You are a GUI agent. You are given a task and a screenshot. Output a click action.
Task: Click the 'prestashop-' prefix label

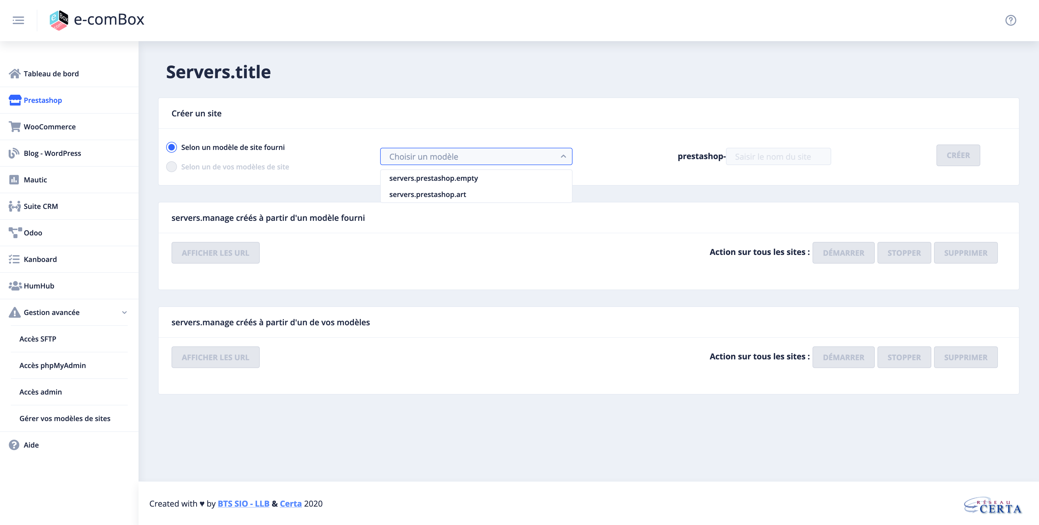point(701,156)
